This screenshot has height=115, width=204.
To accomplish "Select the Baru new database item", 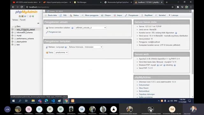I will 18,26.
